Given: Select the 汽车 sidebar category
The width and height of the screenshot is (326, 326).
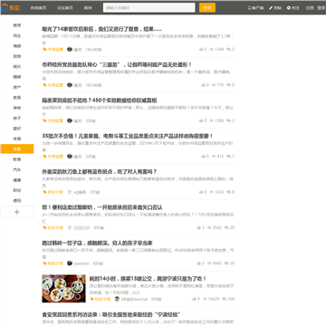Looking at the screenshot, I should pyautogui.click(x=17, y=169).
